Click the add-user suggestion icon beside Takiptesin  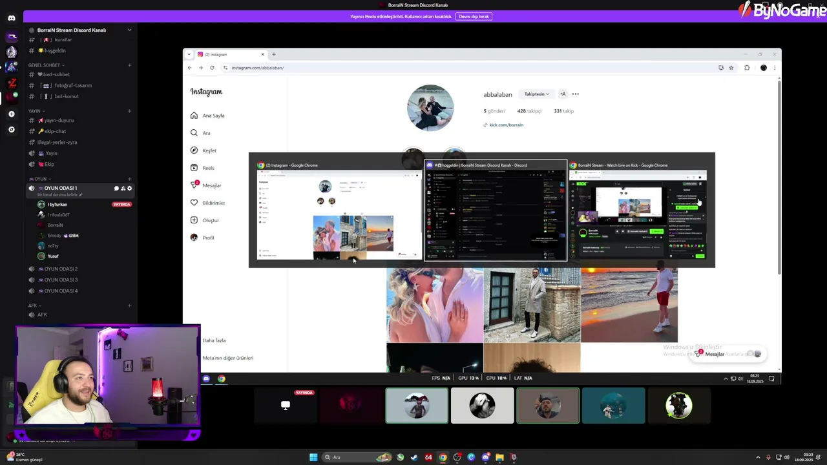point(563,94)
